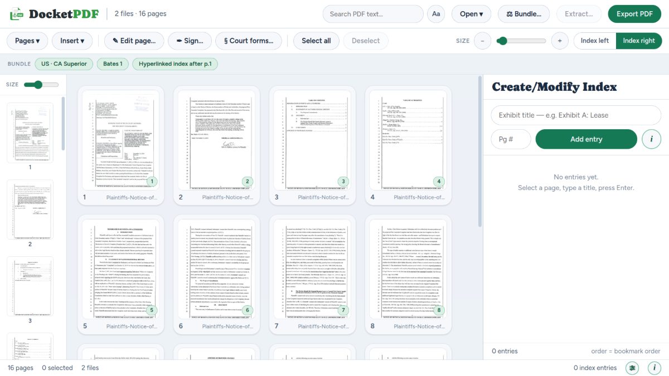669x376 pixels.
Task: Click 'No entries yet.' placeholder text
Action: [576, 177]
